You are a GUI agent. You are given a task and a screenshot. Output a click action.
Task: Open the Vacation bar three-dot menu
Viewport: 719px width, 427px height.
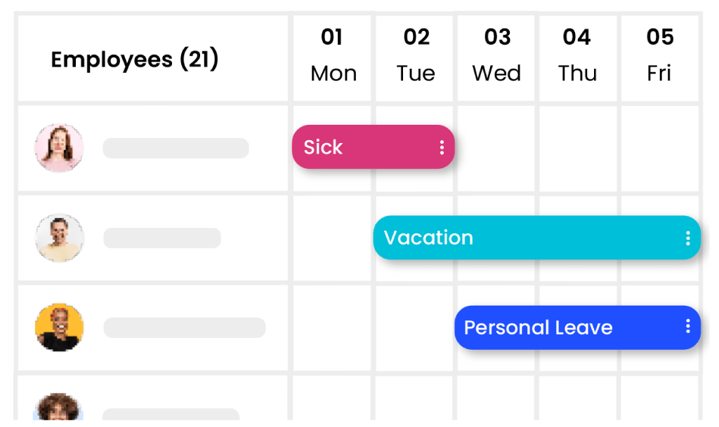pyautogui.click(x=687, y=238)
